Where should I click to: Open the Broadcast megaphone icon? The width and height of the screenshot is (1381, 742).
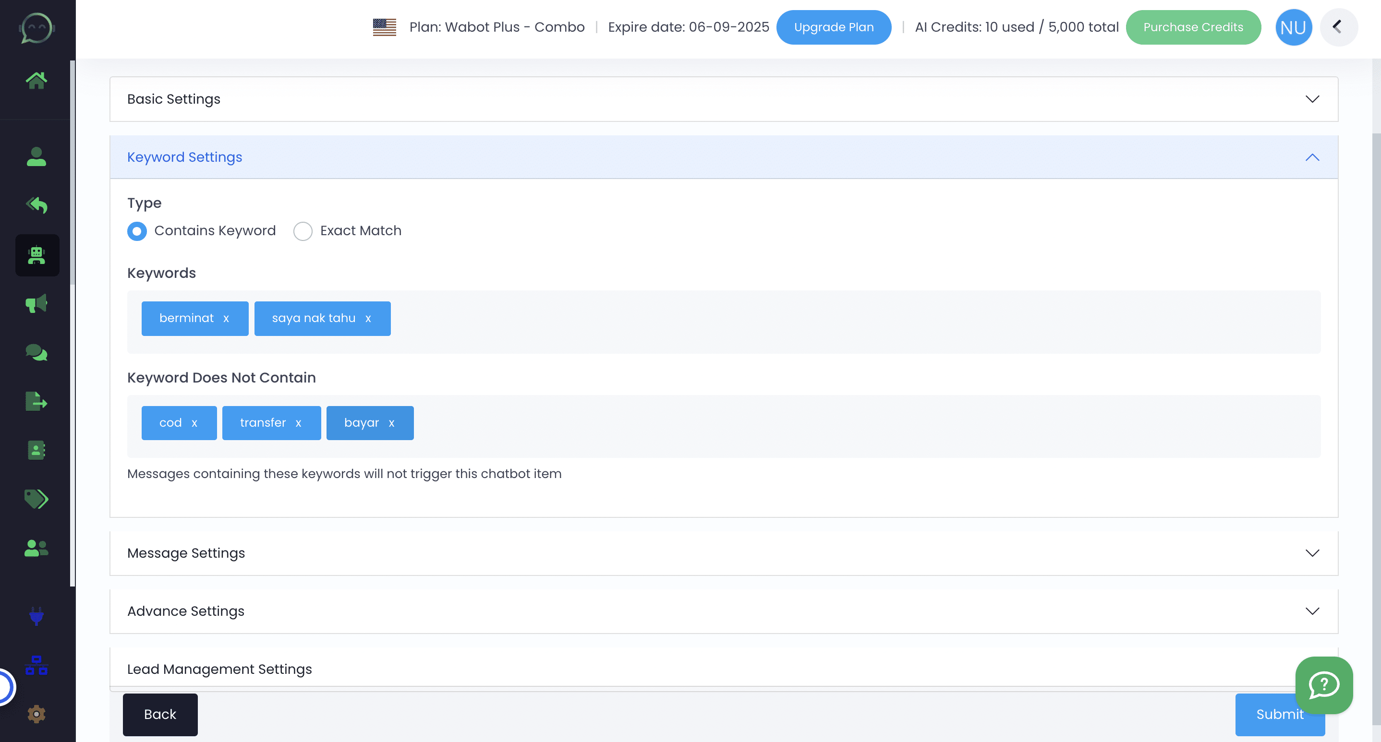[x=36, y=304]
